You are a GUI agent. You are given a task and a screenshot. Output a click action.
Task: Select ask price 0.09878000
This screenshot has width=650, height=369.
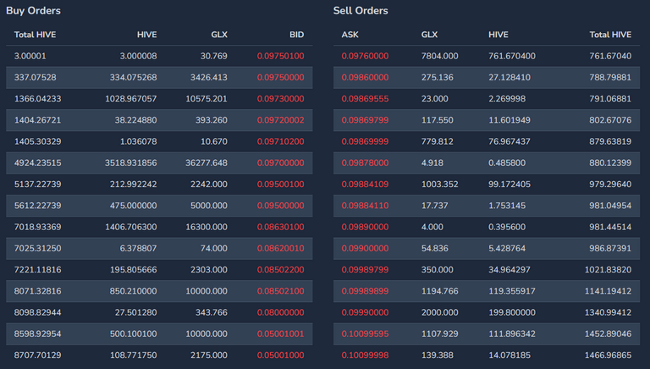coord(366,163)
